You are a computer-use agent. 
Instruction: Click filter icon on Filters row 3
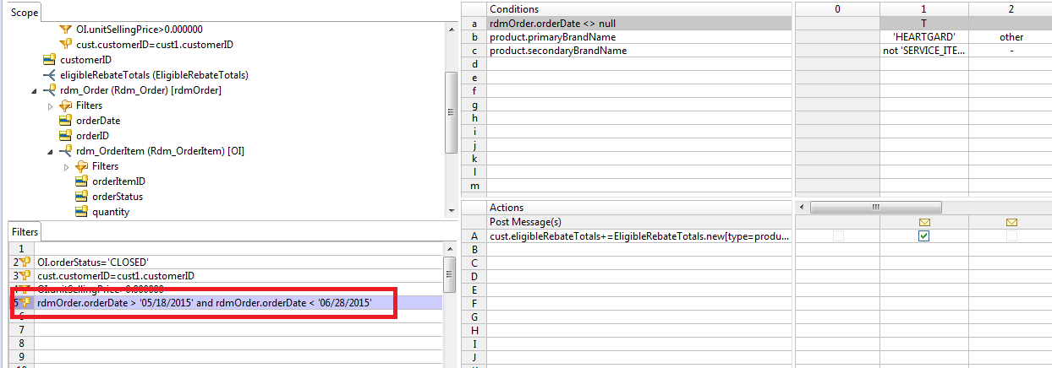coord(25,276)
